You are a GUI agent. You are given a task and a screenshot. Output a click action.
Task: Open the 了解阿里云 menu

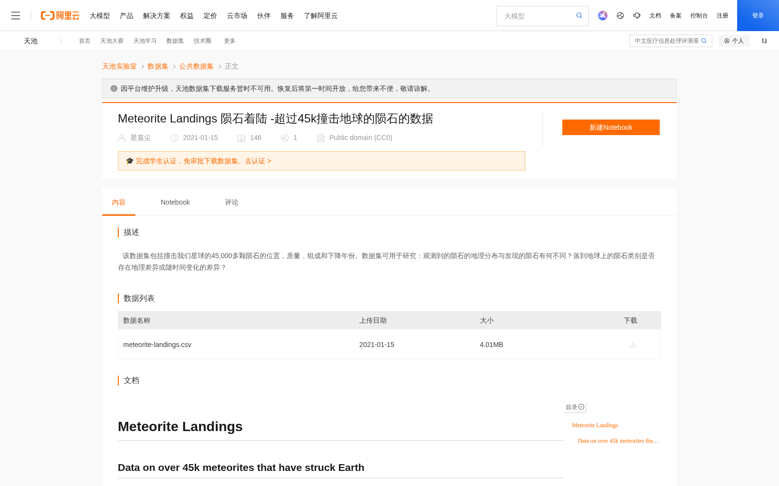[x=321, y=16]
